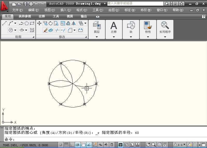Select the Polyline tool
The height and width of the screenshot is (148, 207).
click(21, 24)
